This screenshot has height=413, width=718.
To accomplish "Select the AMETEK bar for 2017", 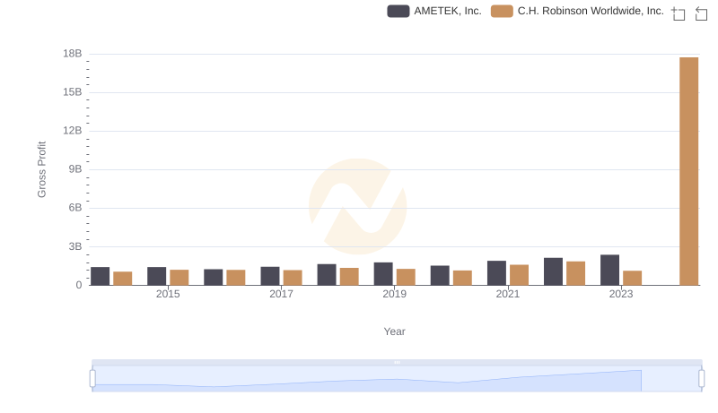I will coord(270,276).
